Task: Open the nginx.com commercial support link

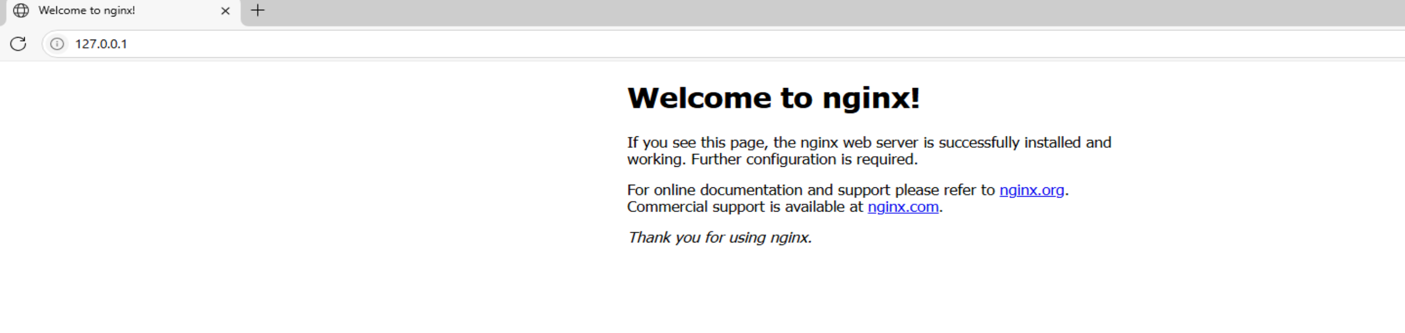Action: (903, 207)
